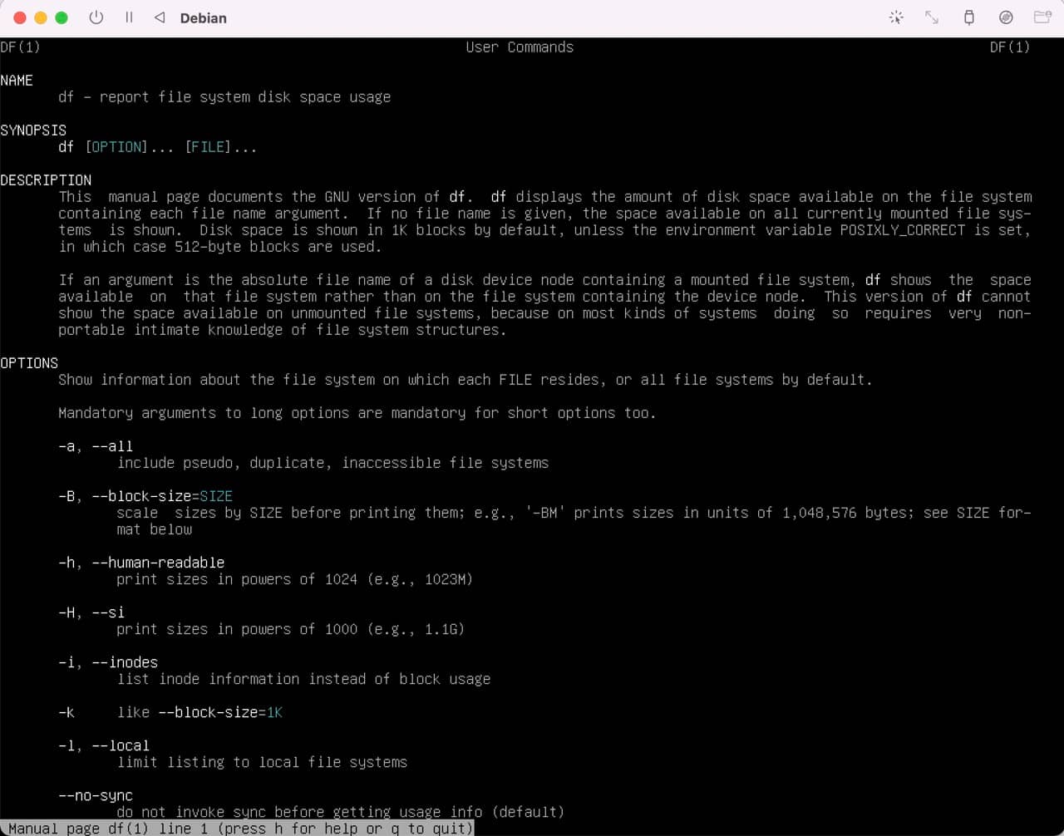Click the '--no-sync' option
Viewport: 1064px width, 836px height.
click(x=96, y=795)
